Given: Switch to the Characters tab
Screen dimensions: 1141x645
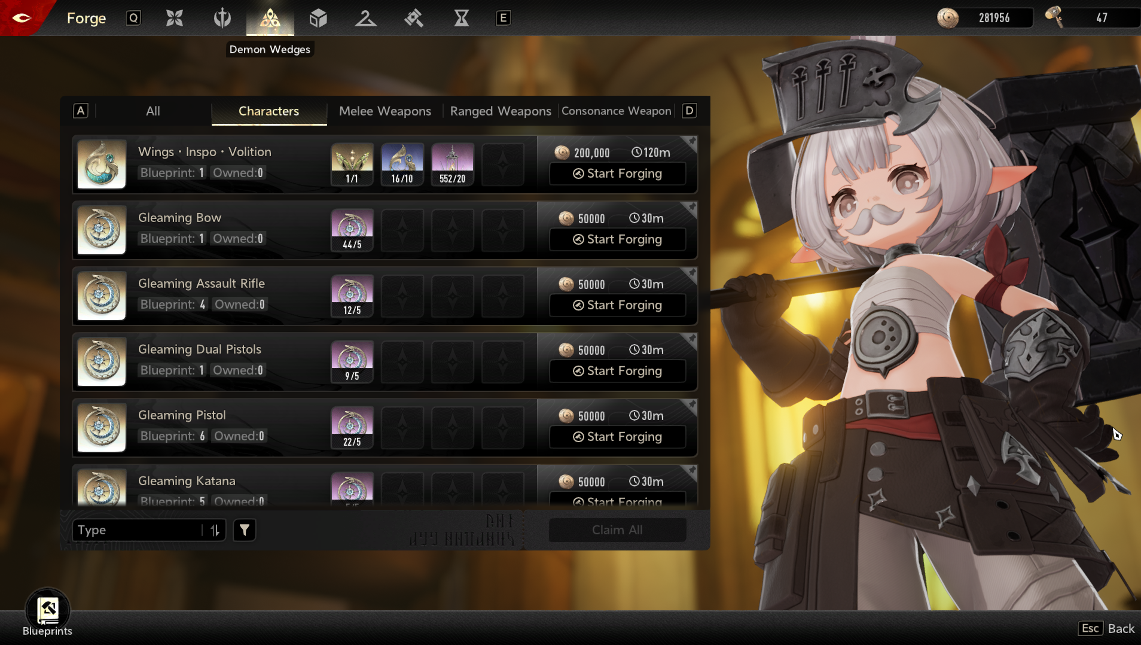Looking at the screenshot, I should pyautogui.click(x=269, y=111).
